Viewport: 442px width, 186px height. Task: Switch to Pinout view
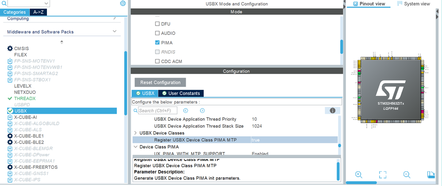[369, 4]
